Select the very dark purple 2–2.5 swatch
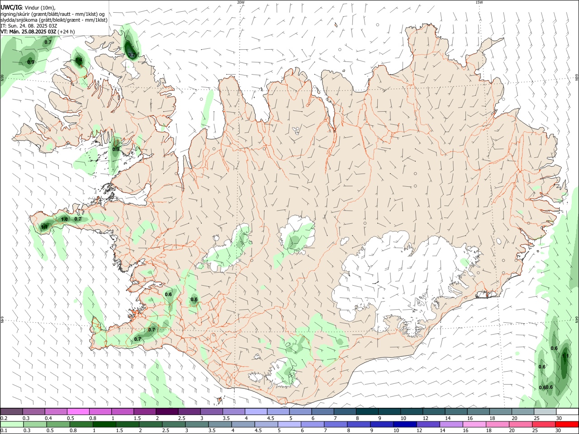The width and height of the screenshot is (579, 434). tap(167, 412)
